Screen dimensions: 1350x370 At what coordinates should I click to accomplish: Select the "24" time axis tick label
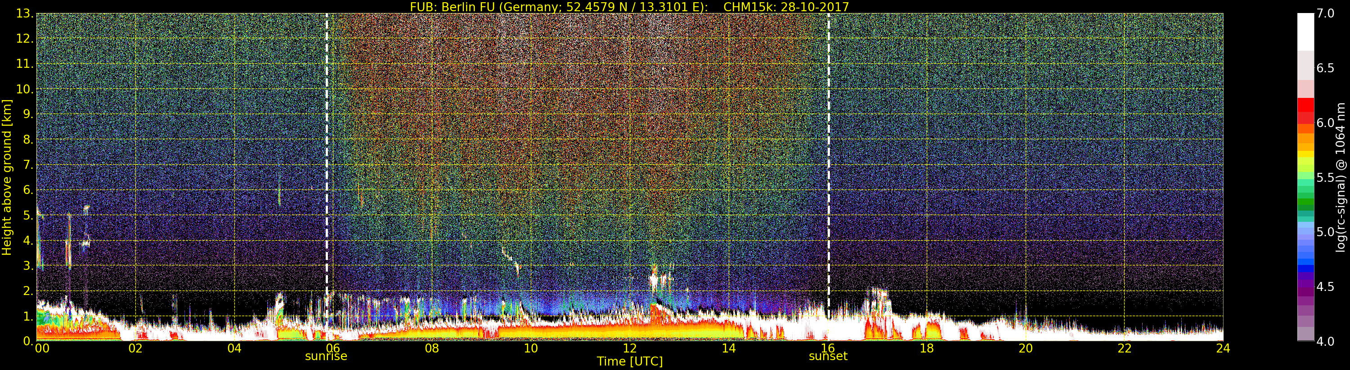coord(1223,348)
